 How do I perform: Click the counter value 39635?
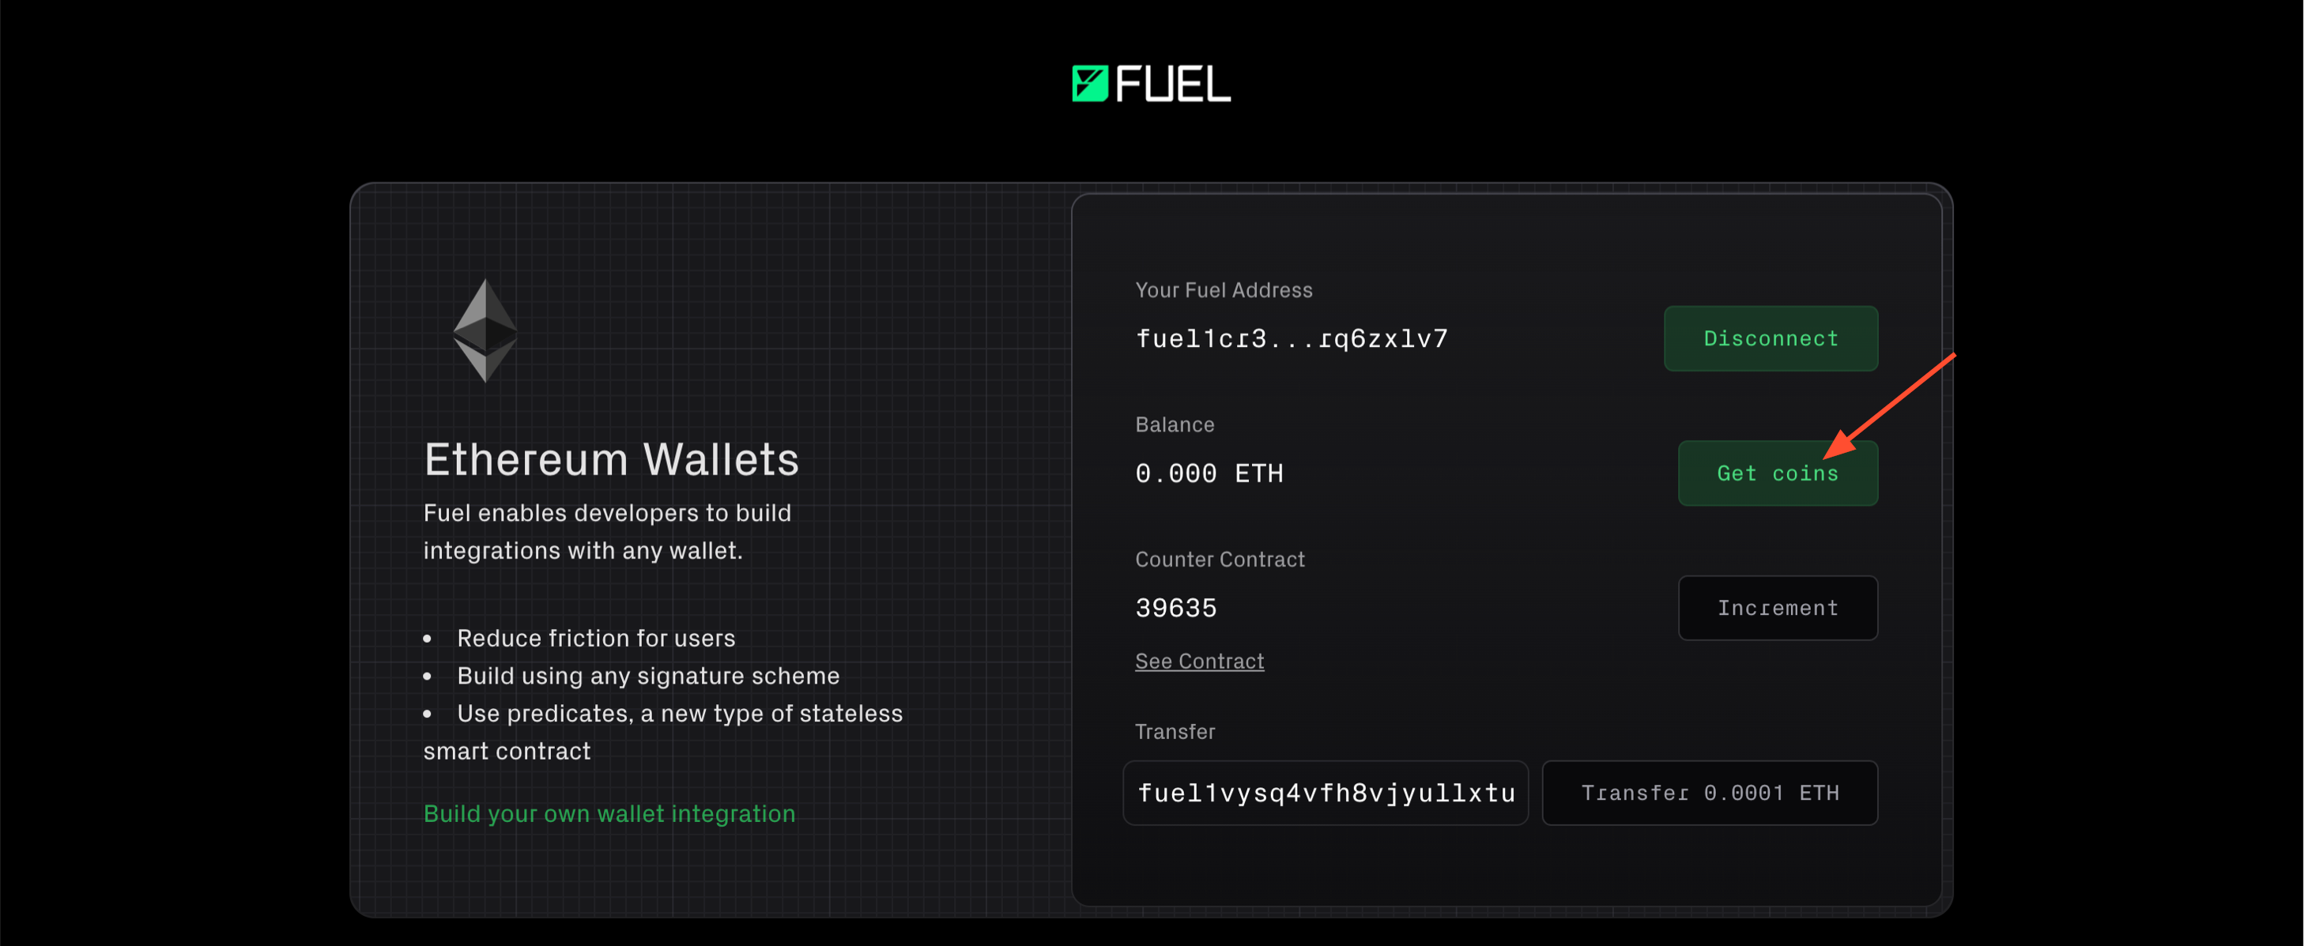click(x=1176, y=608)
